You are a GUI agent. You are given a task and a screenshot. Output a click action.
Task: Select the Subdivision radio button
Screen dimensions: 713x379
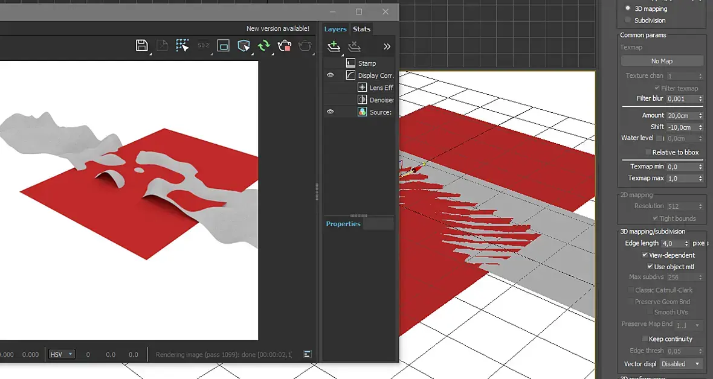(x=628, y=20)
